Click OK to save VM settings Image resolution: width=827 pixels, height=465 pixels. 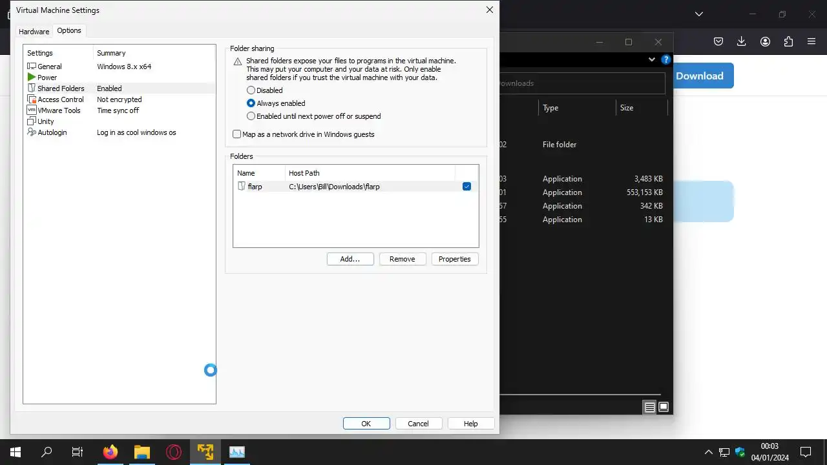click(366, 424)
